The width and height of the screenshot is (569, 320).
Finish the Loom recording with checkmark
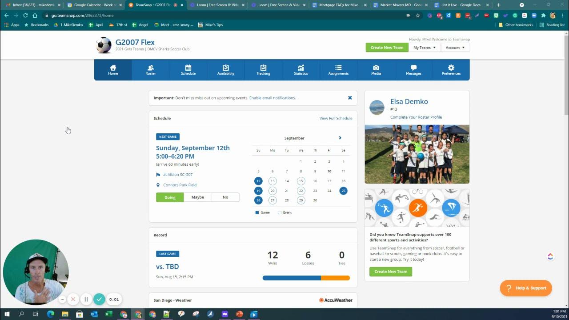[x=100, y=300]
